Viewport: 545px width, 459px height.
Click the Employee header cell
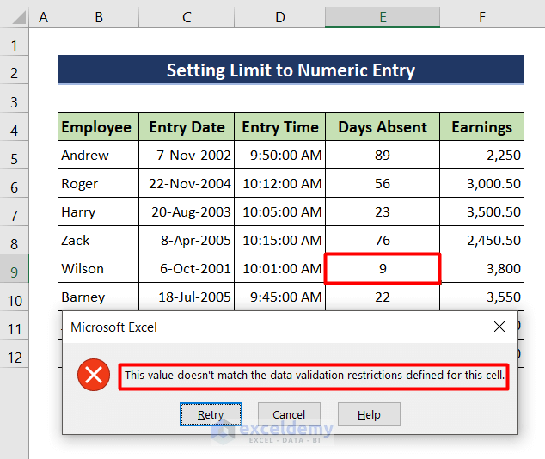click(x=97, y=127)
